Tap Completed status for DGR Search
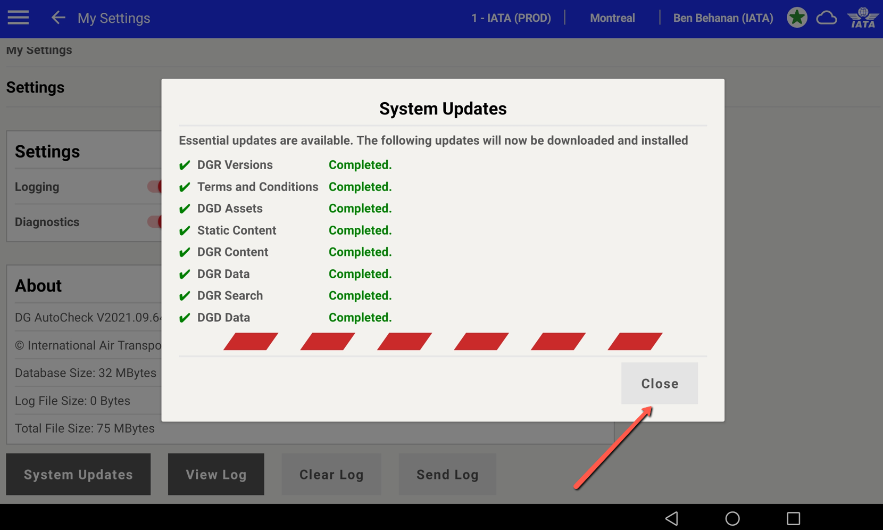 click(x=360, y=296)
